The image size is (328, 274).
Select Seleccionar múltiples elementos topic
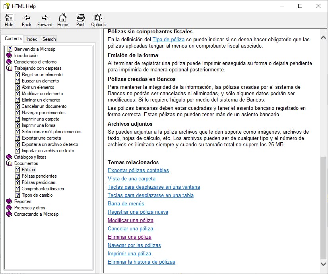point(51,132)
